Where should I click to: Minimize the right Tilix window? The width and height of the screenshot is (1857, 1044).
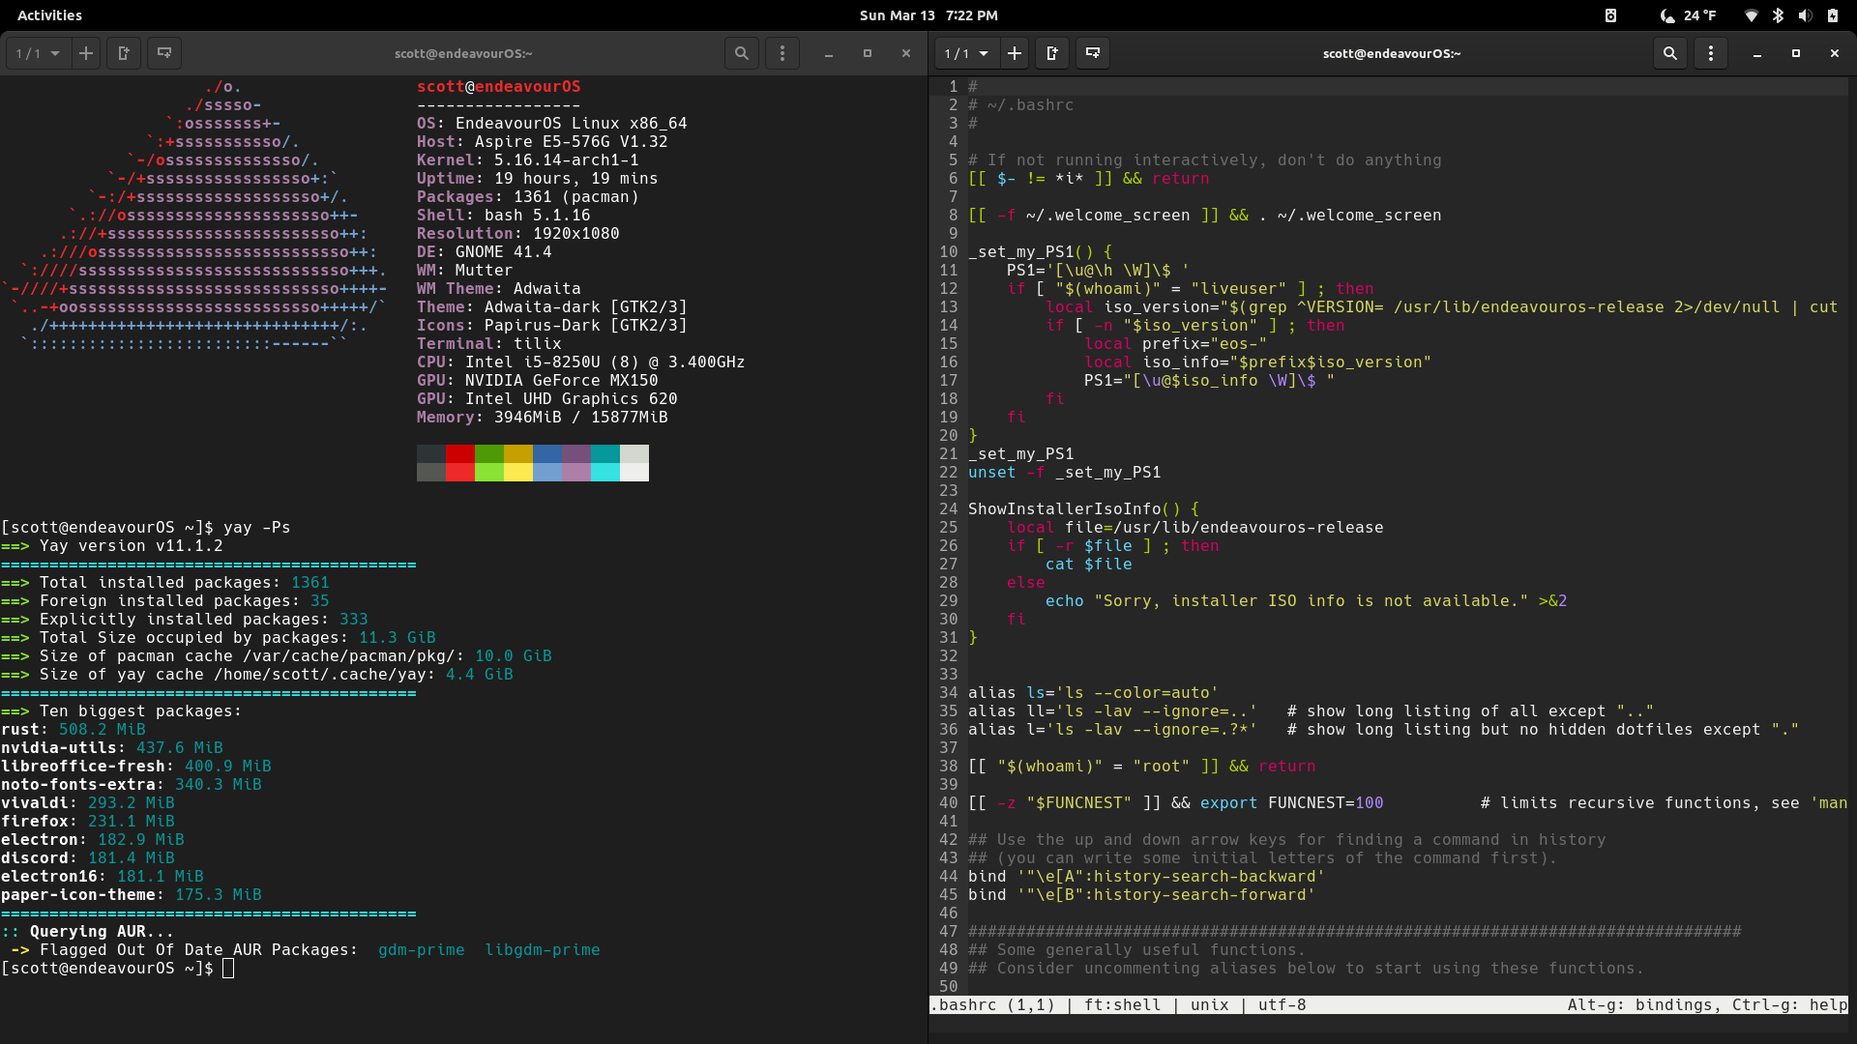[1757, 54]
